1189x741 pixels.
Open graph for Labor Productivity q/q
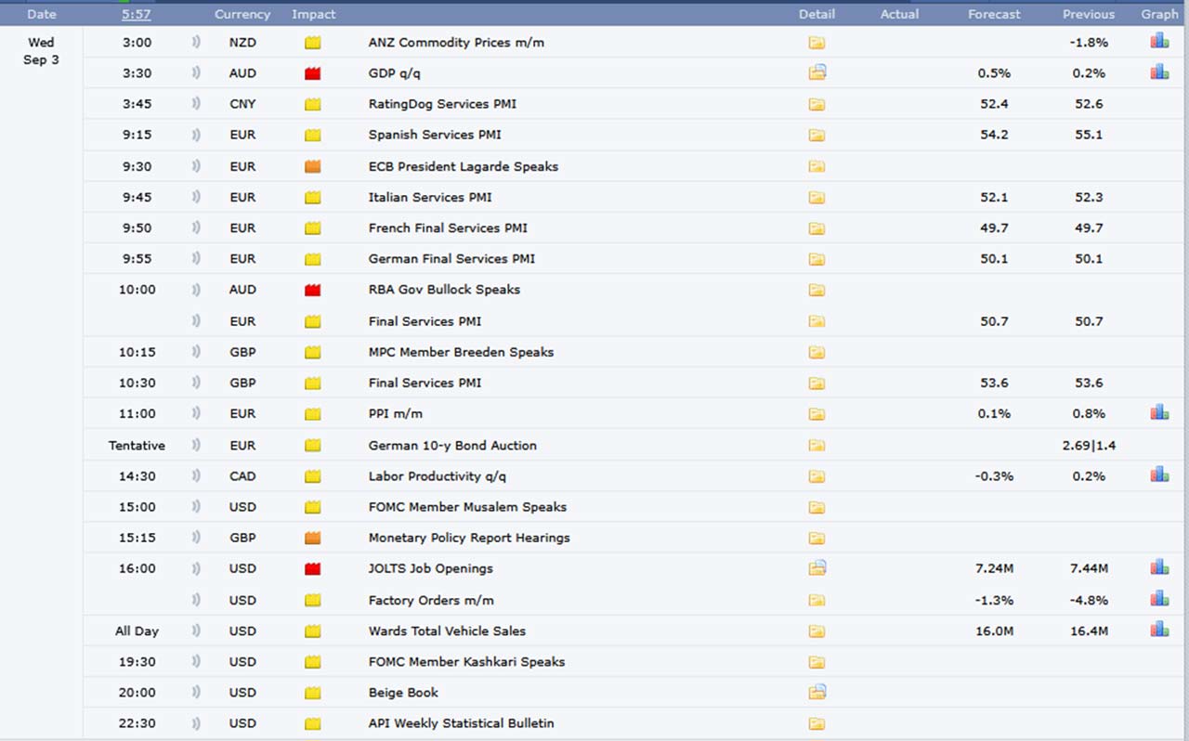(1159, 475)
